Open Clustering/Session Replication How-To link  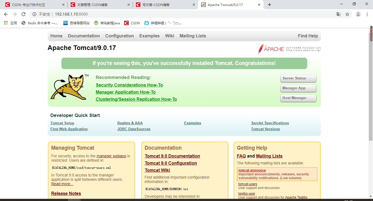(x=136, y=99)
